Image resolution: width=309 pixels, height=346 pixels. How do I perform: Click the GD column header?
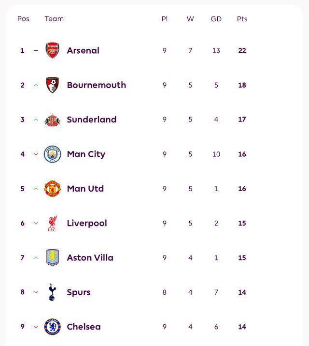pyautogui.click(x=216, y=19)
